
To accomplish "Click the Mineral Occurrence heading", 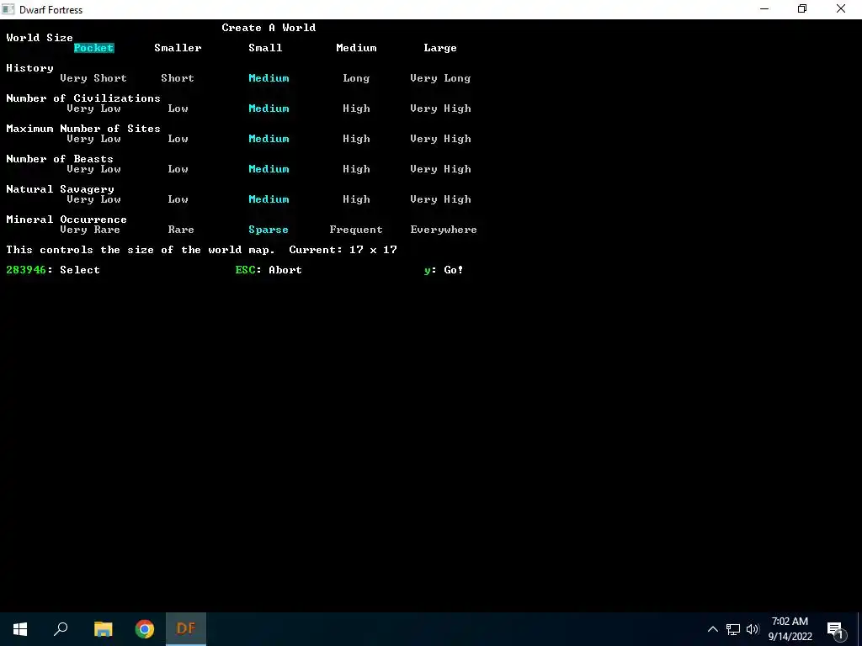I will coord(67,220).
